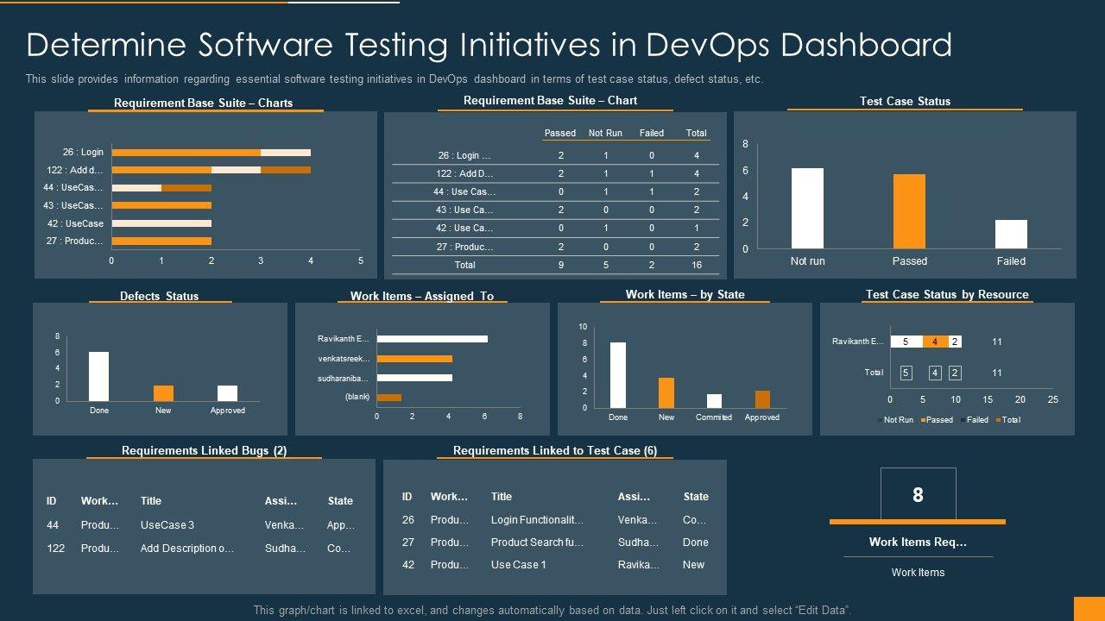Click the Failed column header in suite table
This screenshot has width=1105, height=621.
coord(651,133)
